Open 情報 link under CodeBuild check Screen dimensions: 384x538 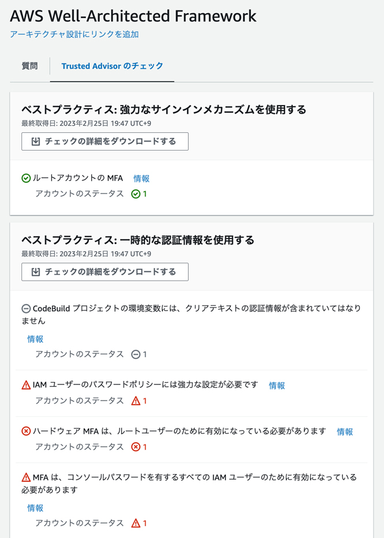[35, 339]
